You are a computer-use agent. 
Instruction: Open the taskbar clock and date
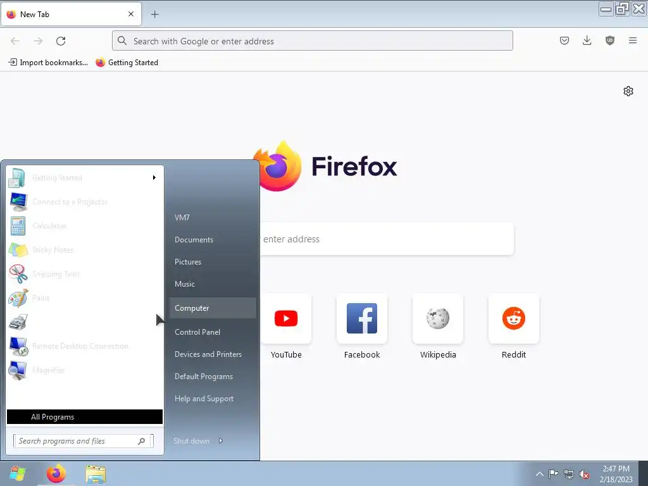(616, 474)
